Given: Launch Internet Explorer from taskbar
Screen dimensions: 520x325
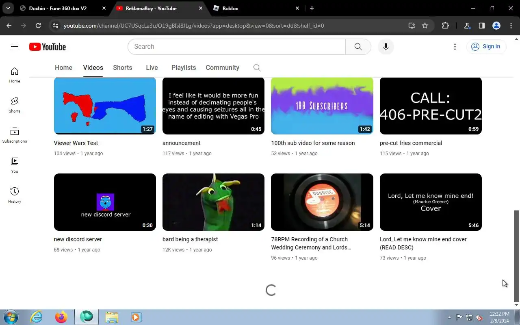Looking at the screenshot, I should click(x=37, y=317).
